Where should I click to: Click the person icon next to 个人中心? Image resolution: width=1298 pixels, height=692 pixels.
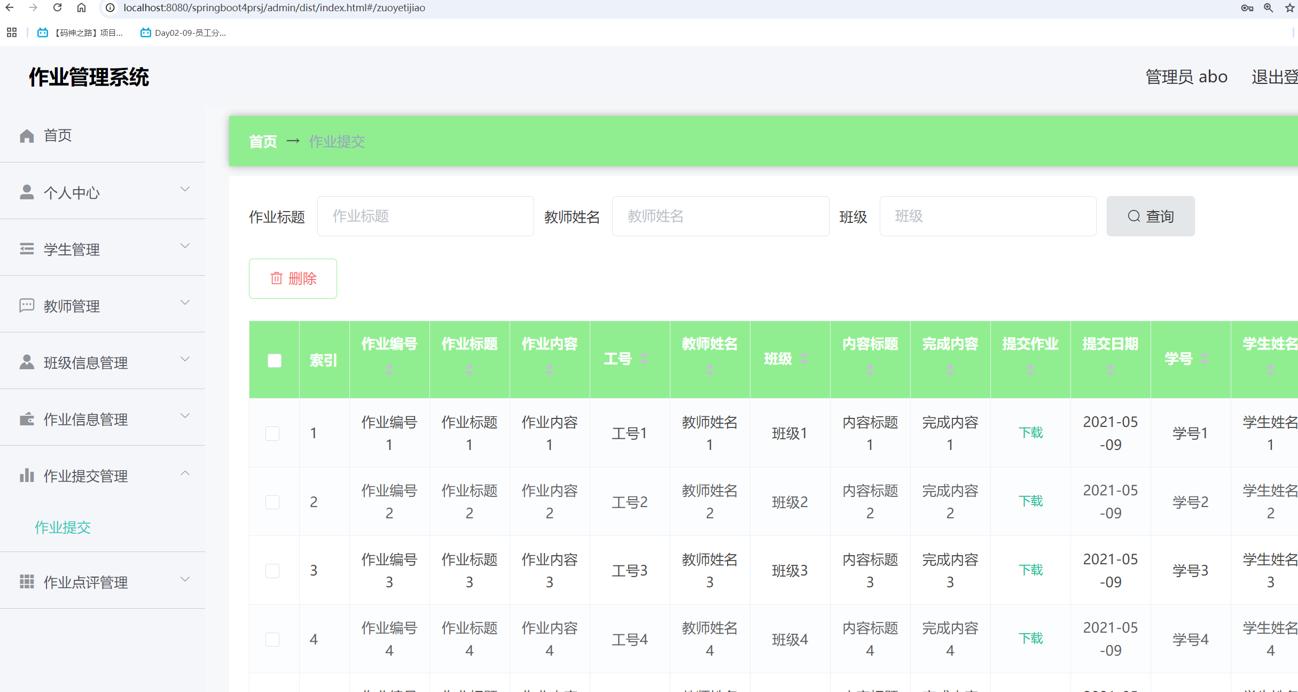tap(27, 192)
